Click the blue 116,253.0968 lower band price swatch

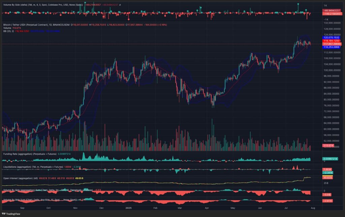(x=331, y=48)
